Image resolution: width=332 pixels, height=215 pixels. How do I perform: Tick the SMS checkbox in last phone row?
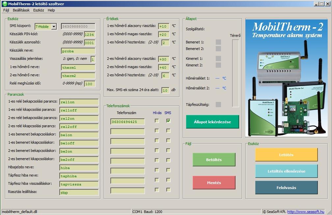coord(168,190)
